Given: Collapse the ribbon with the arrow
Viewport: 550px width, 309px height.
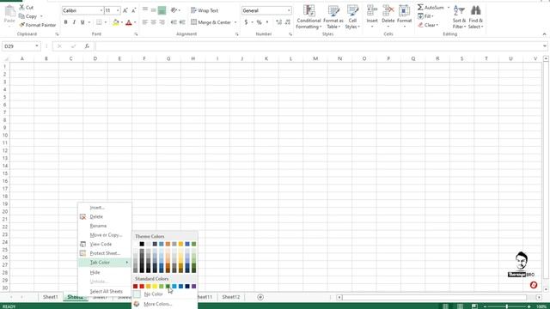Looking at the screenshot, I should [544, 34].
